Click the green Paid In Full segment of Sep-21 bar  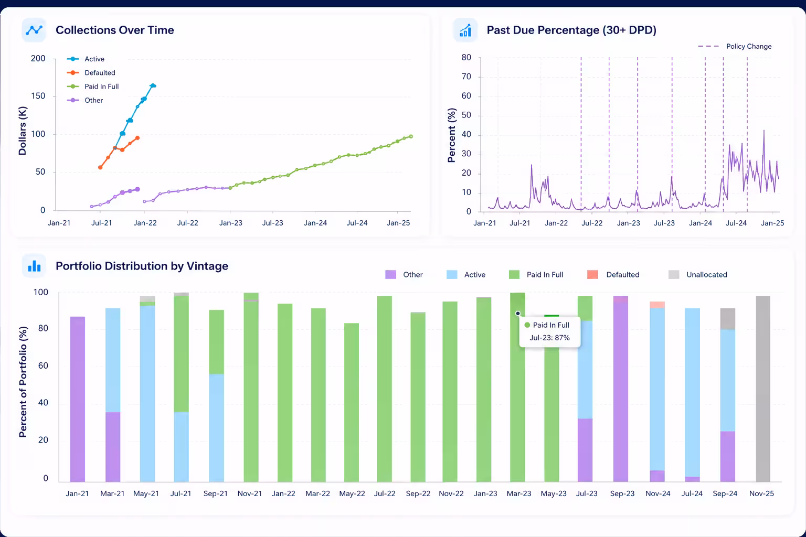coord(216,342)
